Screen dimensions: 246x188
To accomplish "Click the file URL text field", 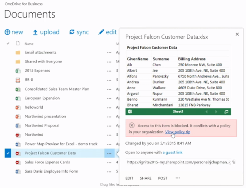I will (x=178, y=162).
